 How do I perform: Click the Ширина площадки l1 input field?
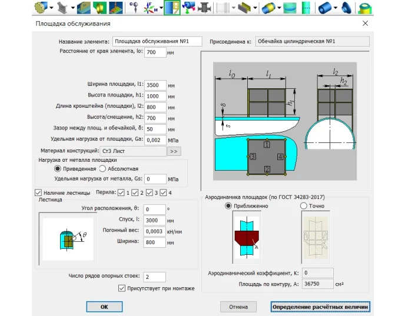(155, 85)
